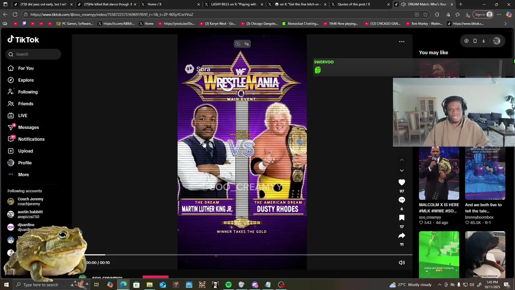This screenshot has height=290, width=515.
Task: Open the three-dot video options menu
Action: click(x=402, y=41)
